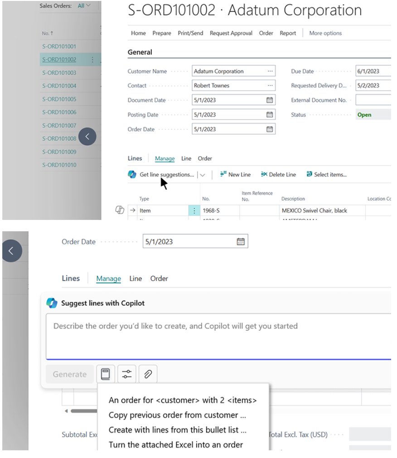Screen dimensions: 397x458
Task: Click the New Line action
Action: [235, 174]
